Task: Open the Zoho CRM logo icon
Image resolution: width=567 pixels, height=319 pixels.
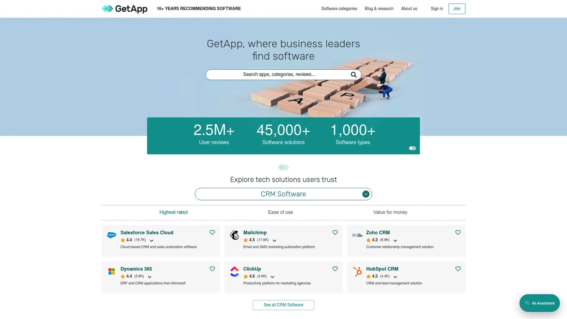Action: [357, 235]
